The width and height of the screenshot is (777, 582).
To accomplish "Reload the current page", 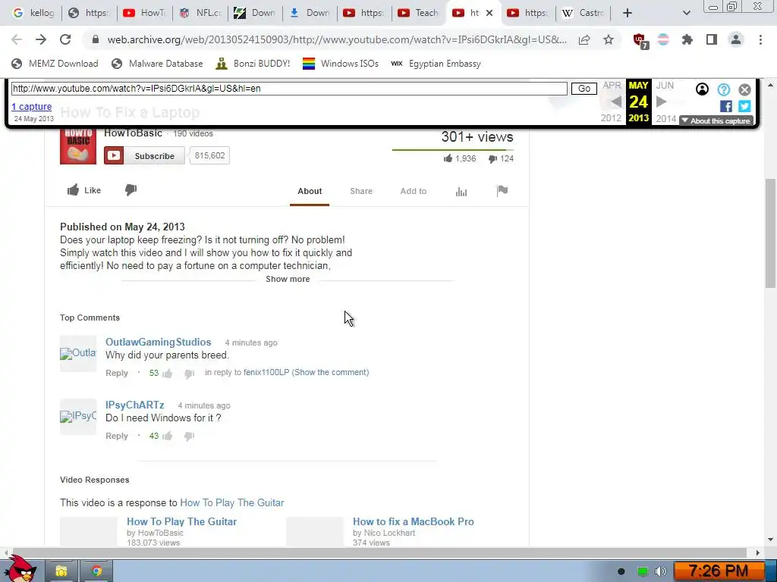I will tap(65, 39).
